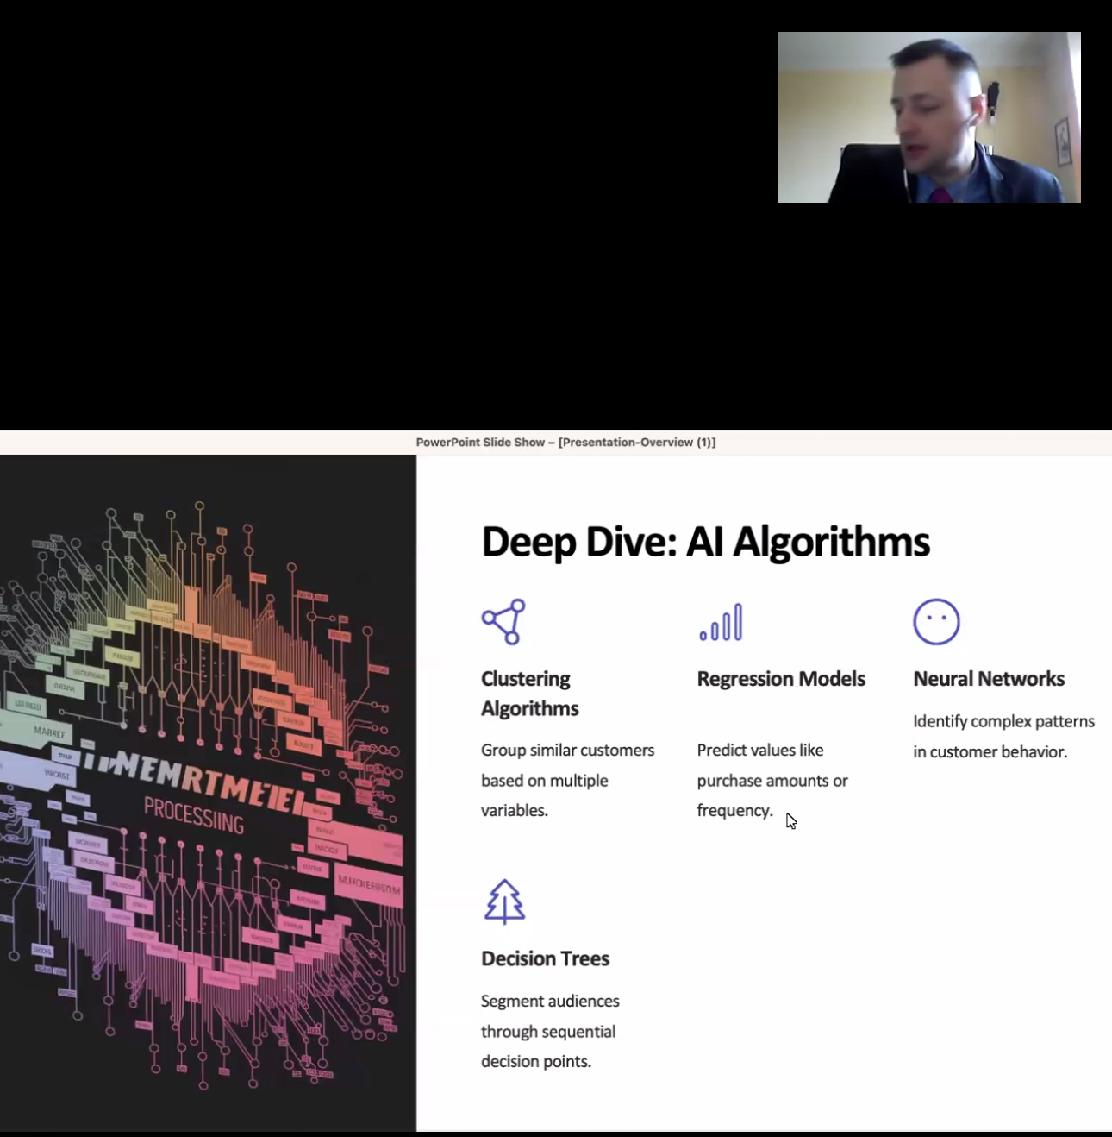Click the Regression Models bar chart icon
This screenshot has height=1137, width=1112.
coord(721,622)
